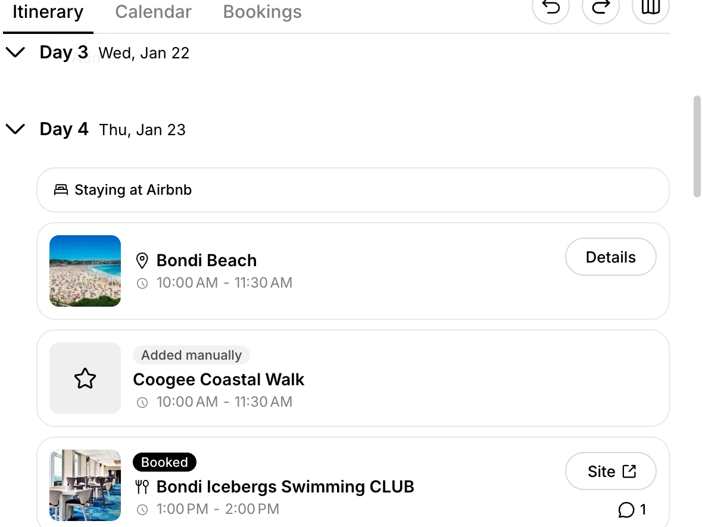The width and height of the screenshot is (702, 527).
Task: Click the clock icon under Bondi Beach
Action: tap(142, 283)
